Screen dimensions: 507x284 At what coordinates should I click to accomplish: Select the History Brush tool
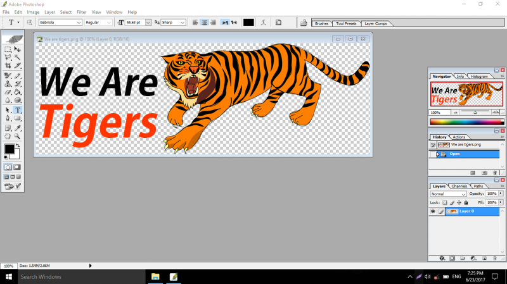tap(18, 84)
